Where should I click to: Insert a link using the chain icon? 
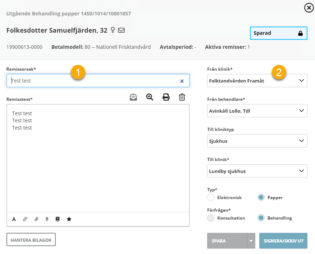25,219
